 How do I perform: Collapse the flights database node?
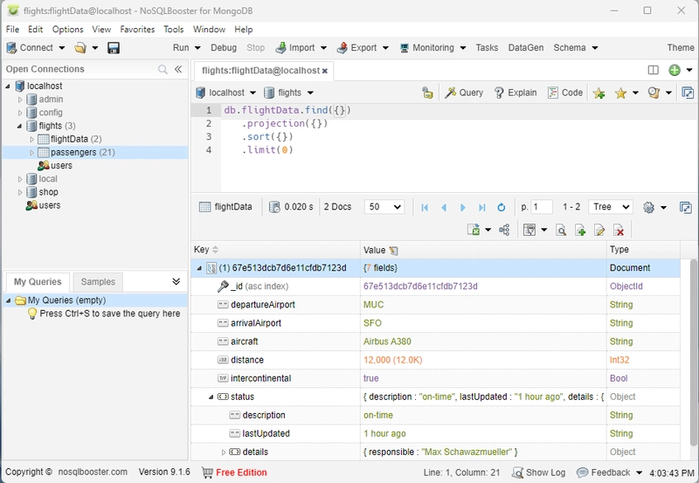click(x=19, y=126)
